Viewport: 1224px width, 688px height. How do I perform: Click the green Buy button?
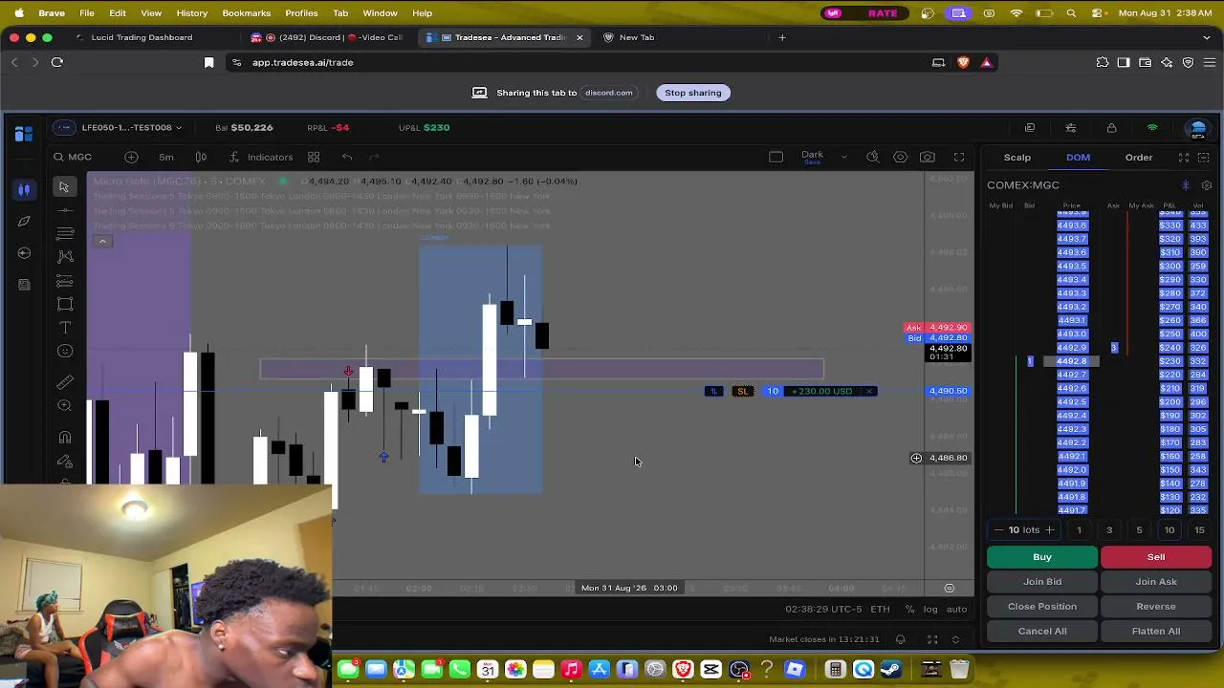tap(1042, 557)
